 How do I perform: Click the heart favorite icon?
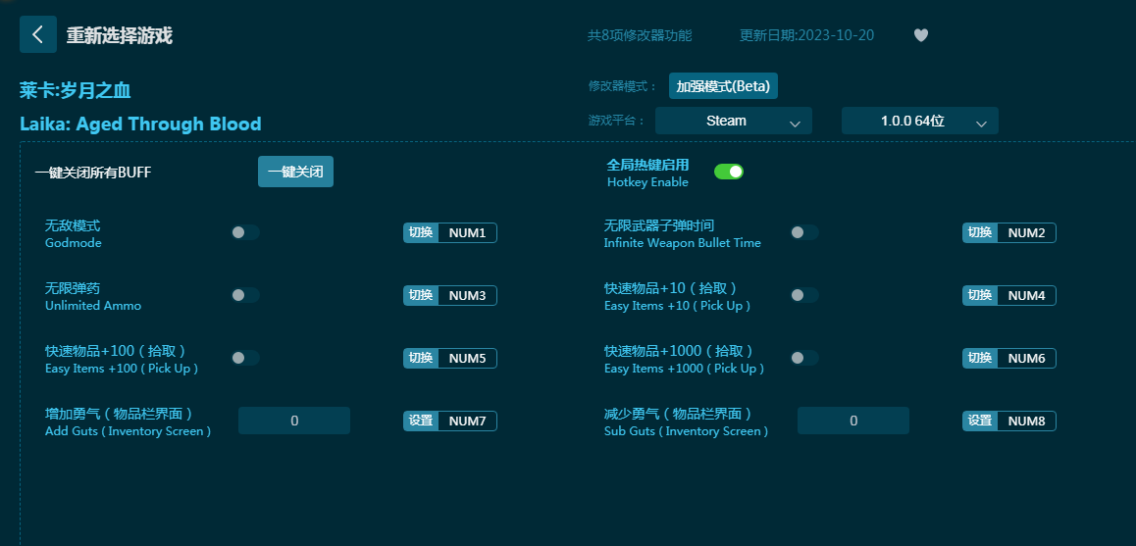tap(921, 34)
